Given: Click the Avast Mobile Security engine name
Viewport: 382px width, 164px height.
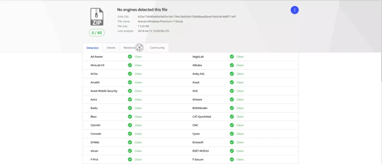Looking at the screenshot, I should tap(104, 91).
